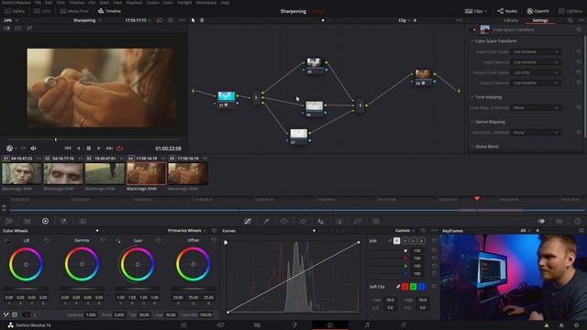
Task: Open the Gamut Mapping Method dropdown
Action: pos(536,132)
